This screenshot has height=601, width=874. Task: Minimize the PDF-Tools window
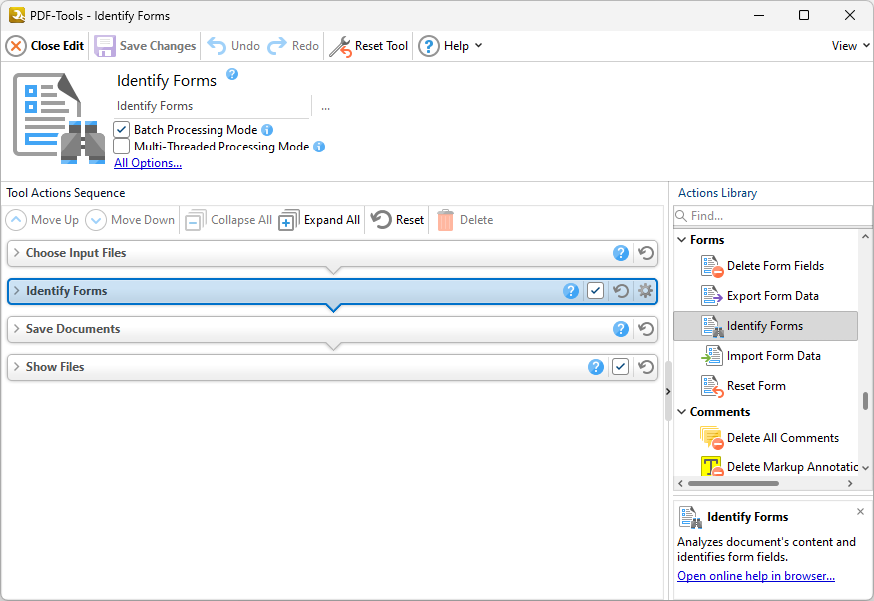[758, 15]
